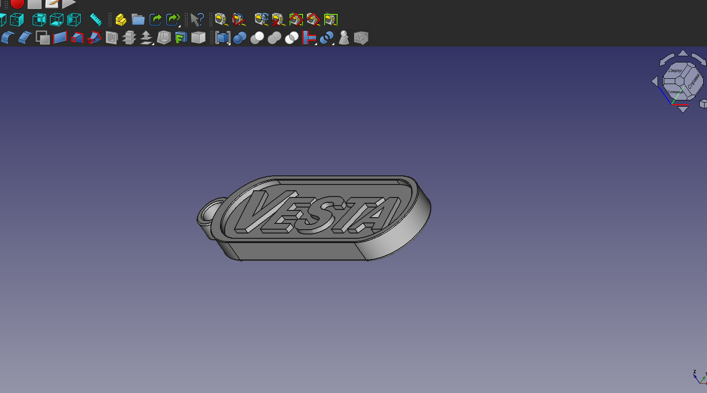Activate the What's This help cursor
Screen dimensions: 707x393
coord(197,20)
